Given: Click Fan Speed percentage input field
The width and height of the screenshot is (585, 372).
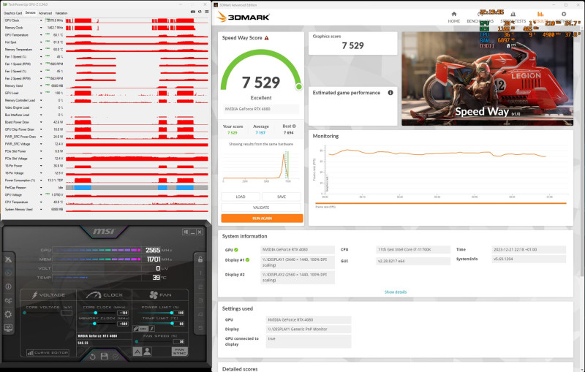Looking at the screenshot, I should [x=179, y=341].
